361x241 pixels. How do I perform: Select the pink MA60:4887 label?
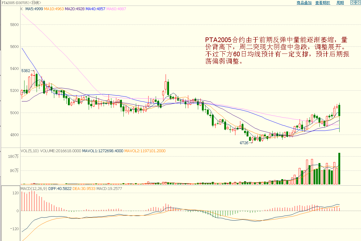click(x=116, y=9)
